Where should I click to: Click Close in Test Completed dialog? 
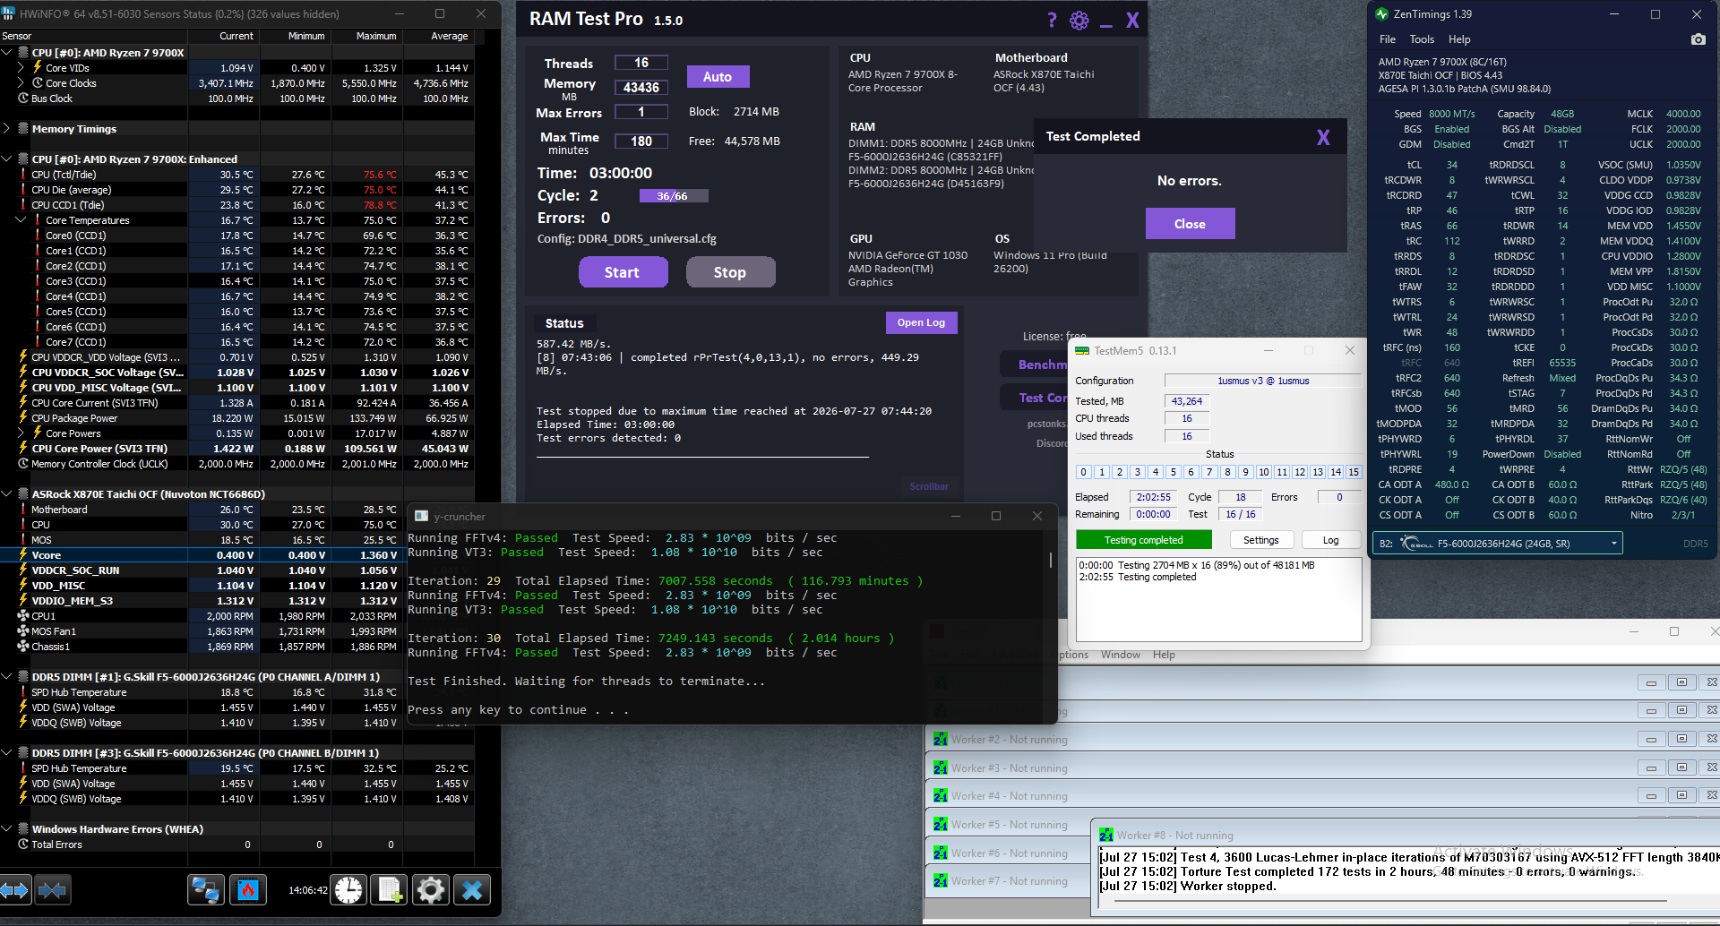1190,224
